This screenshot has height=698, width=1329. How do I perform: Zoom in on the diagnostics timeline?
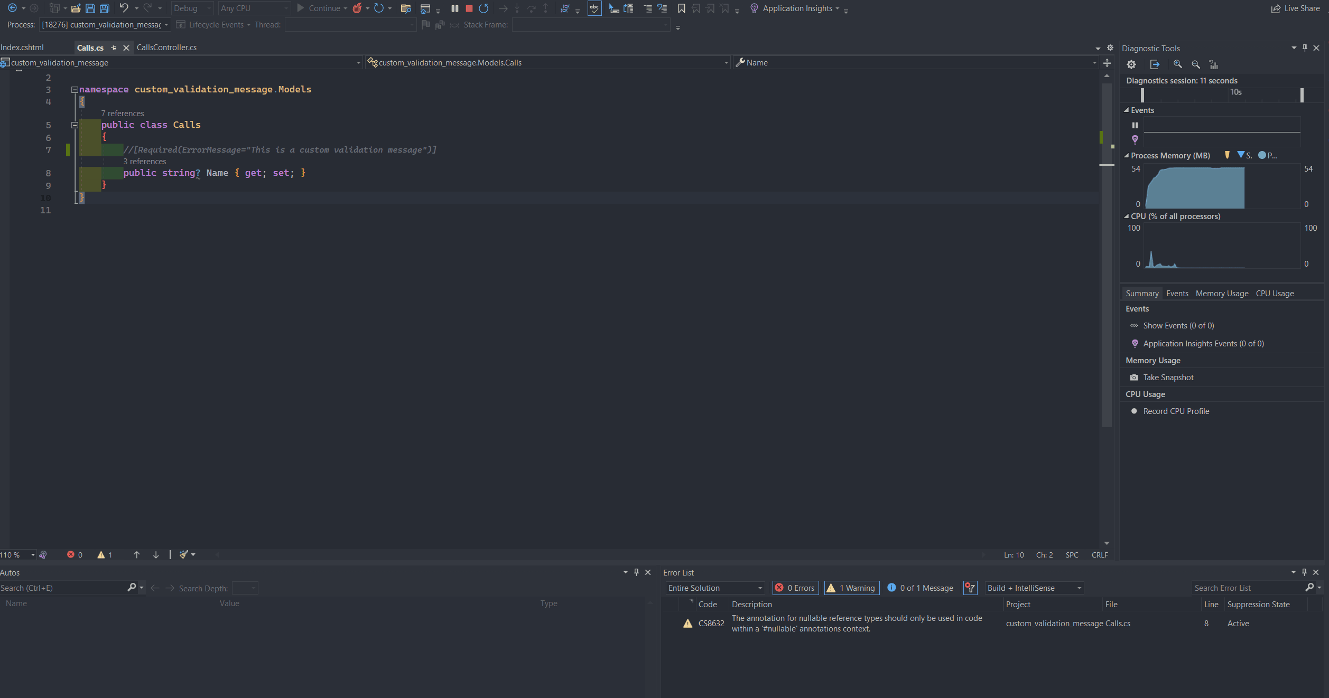[x=1177, y=64]
